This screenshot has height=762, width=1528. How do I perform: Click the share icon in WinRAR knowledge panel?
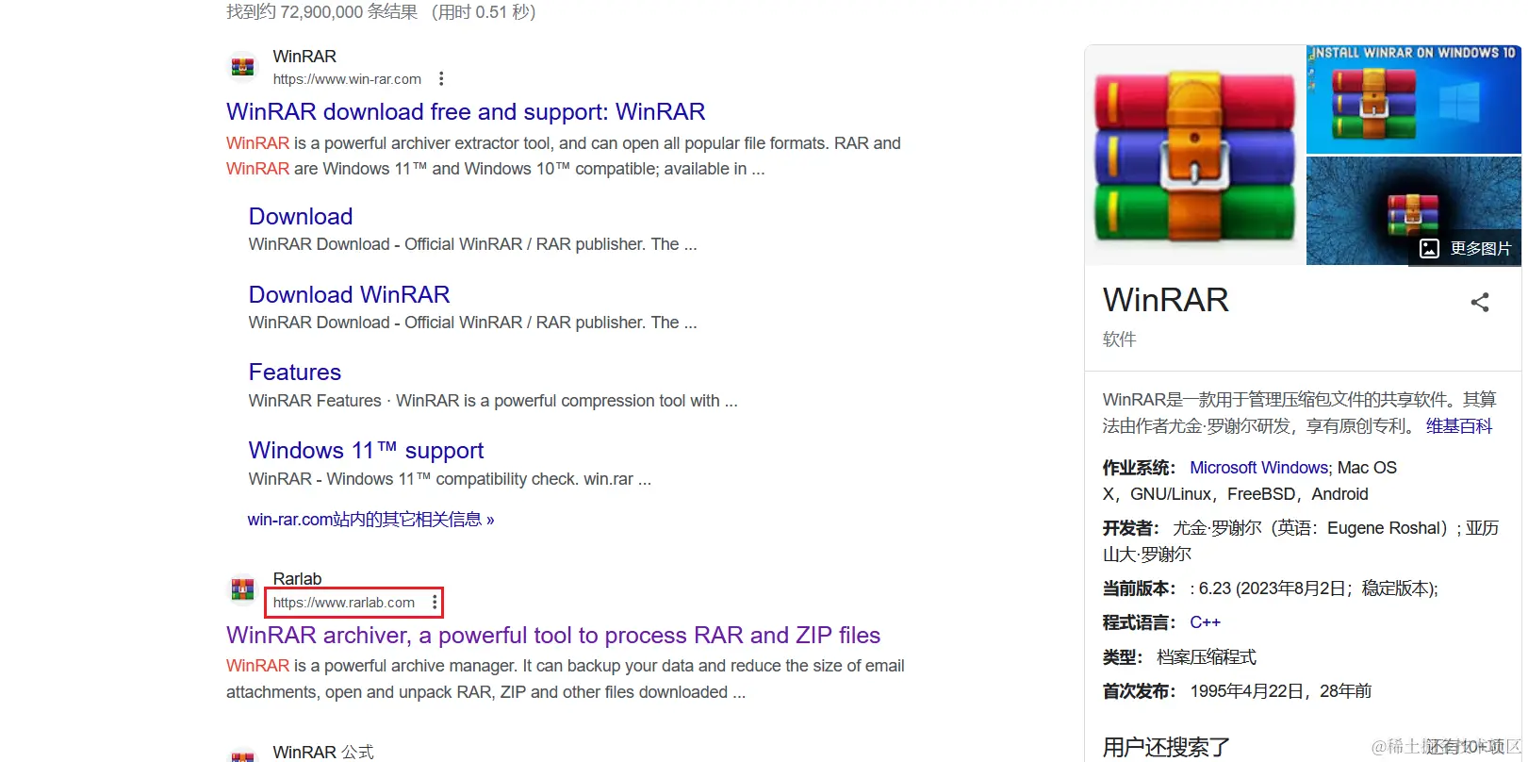[x=1480, y=303]
